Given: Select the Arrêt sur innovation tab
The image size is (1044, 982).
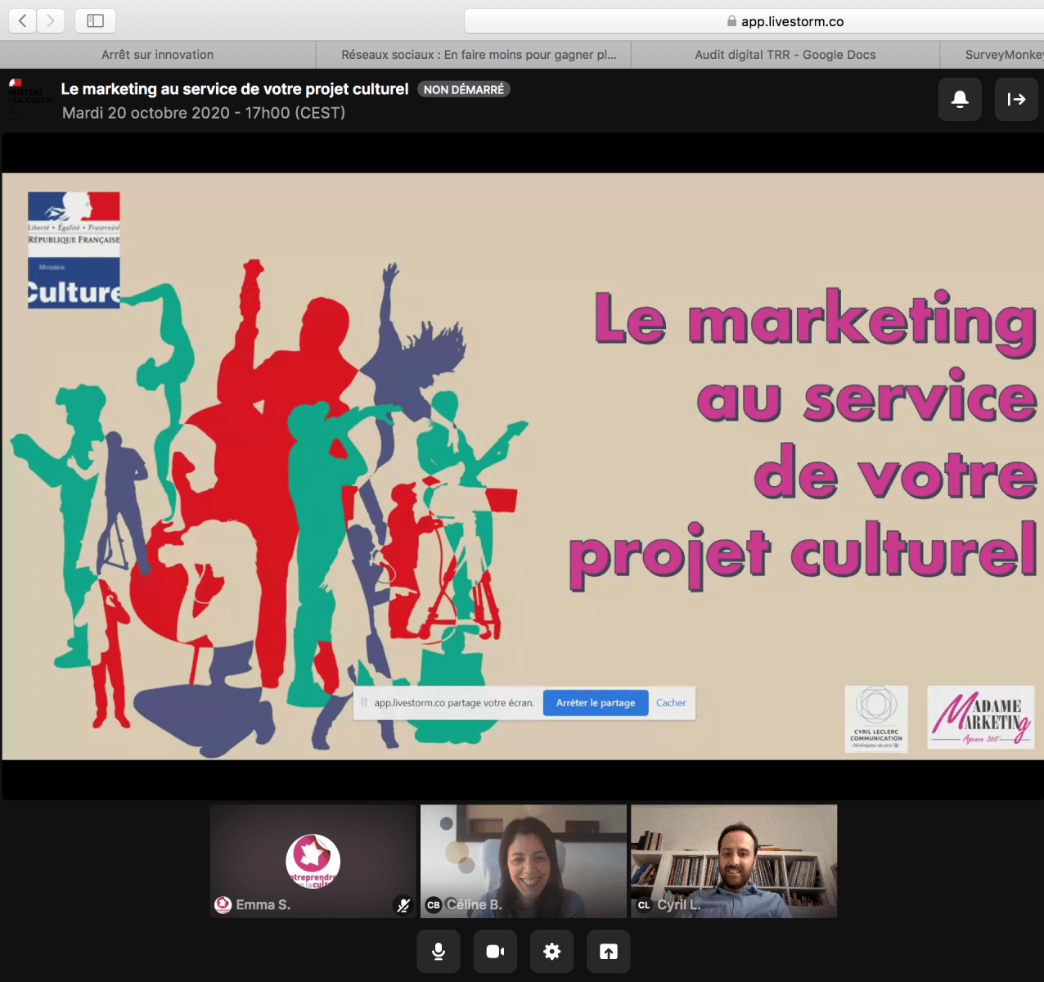Looking at the screenshot, I should (157, 54).
